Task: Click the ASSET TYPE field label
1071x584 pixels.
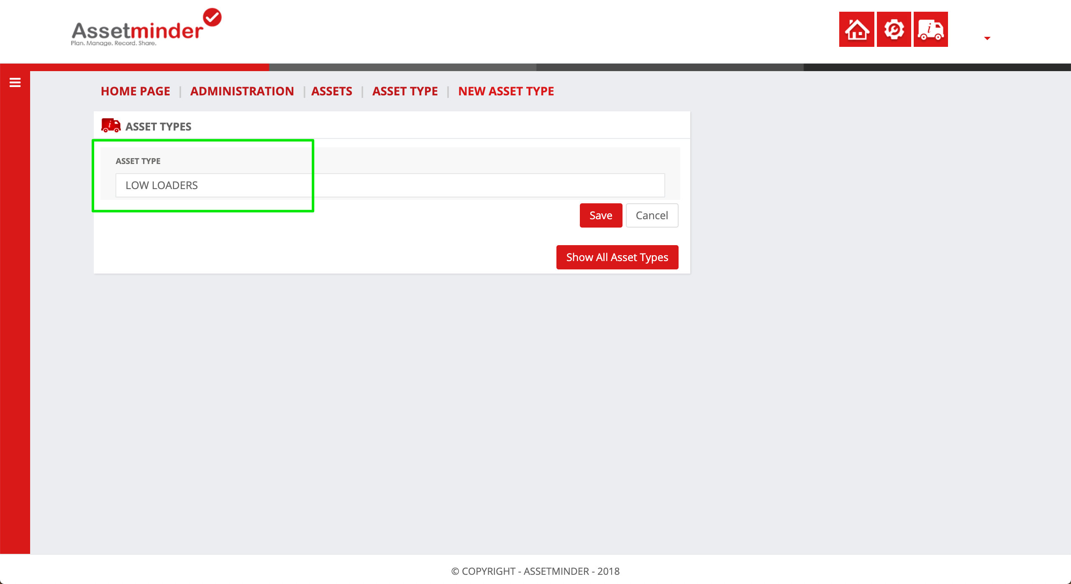Action: click(x=138, y=161)
